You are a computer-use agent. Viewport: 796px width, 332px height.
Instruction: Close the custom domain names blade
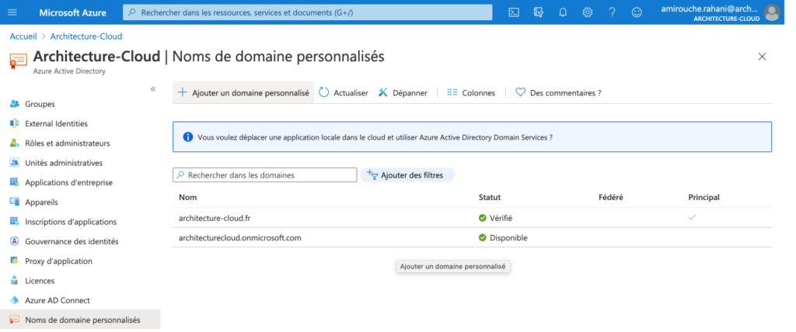point(762,57)
